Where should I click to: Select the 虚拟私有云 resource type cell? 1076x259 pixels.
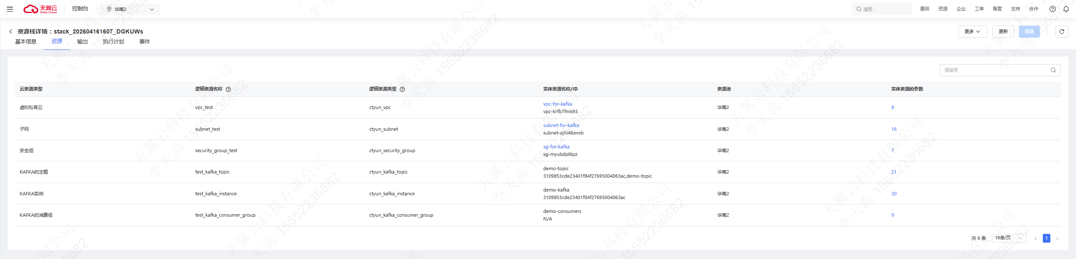pyautogui.click(x=31, y=107)
